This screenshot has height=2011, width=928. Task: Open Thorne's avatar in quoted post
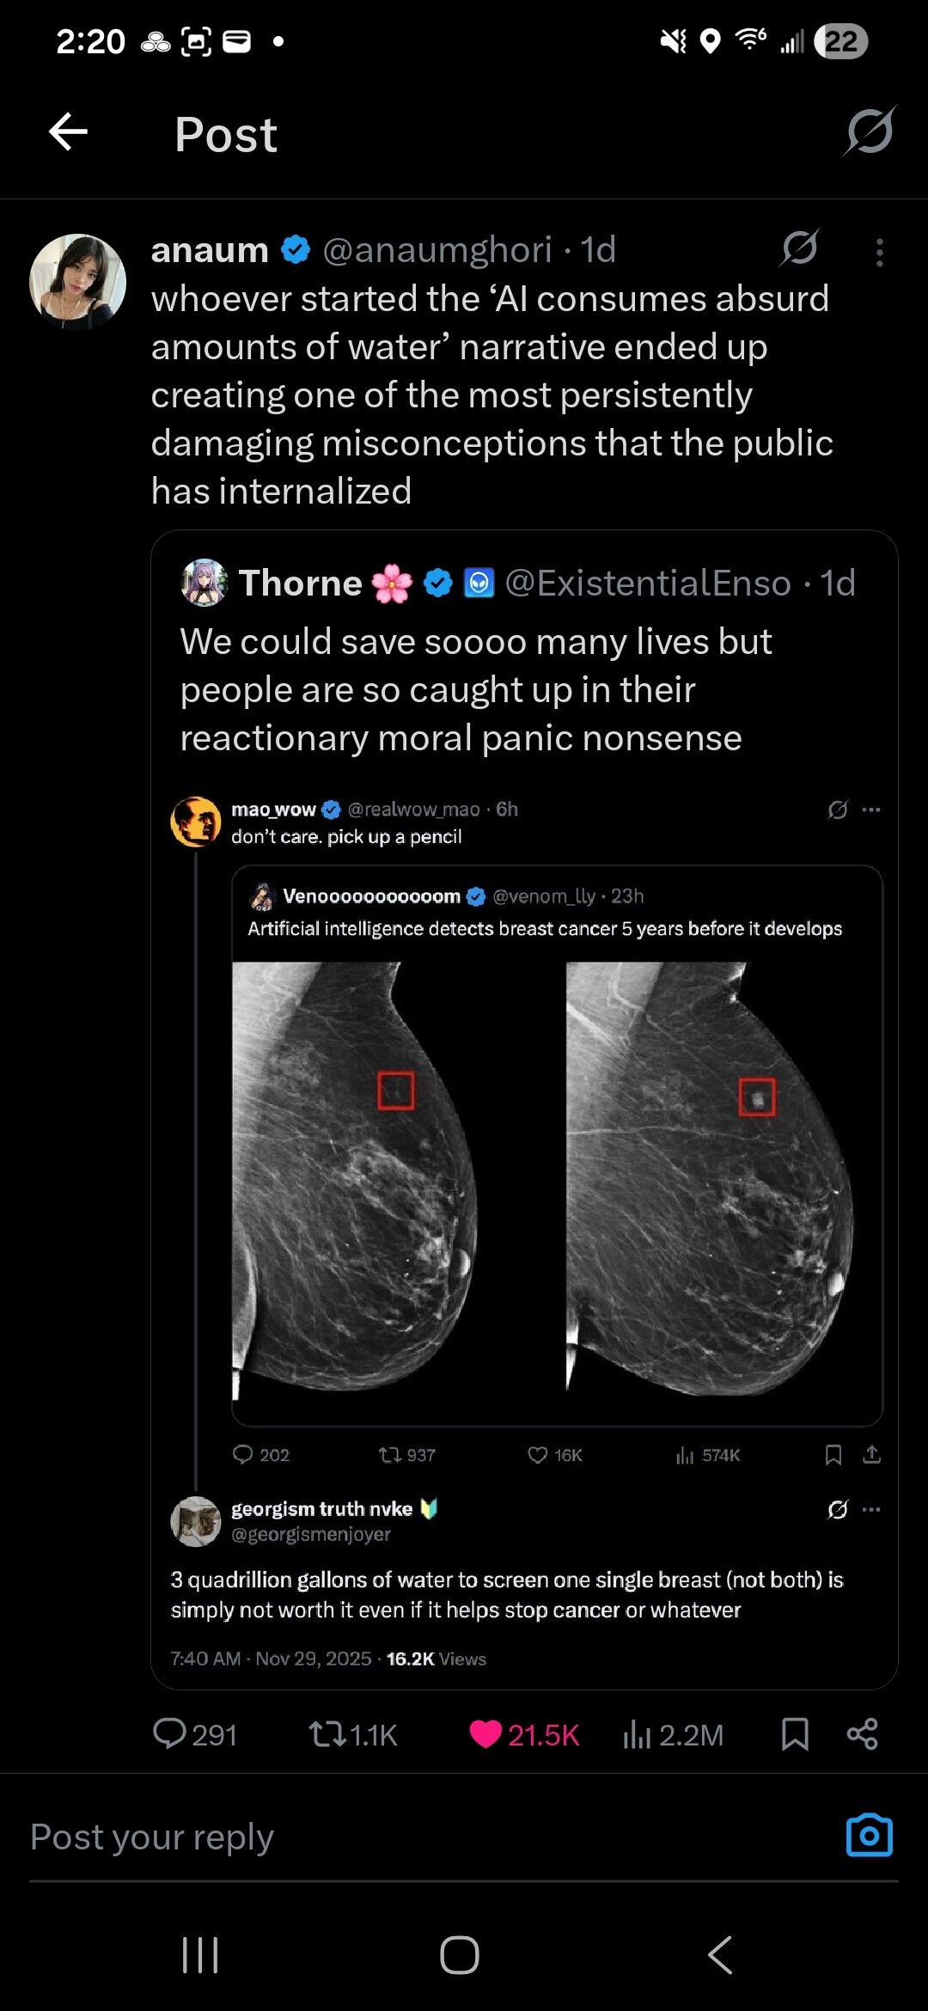click(x=205, y=583)
